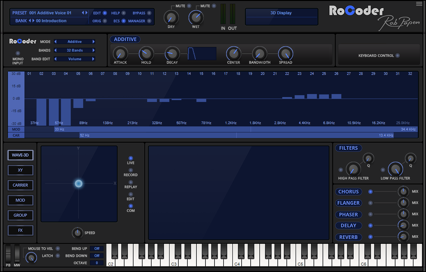Click the PHASER mix knob

pos(403,214)
